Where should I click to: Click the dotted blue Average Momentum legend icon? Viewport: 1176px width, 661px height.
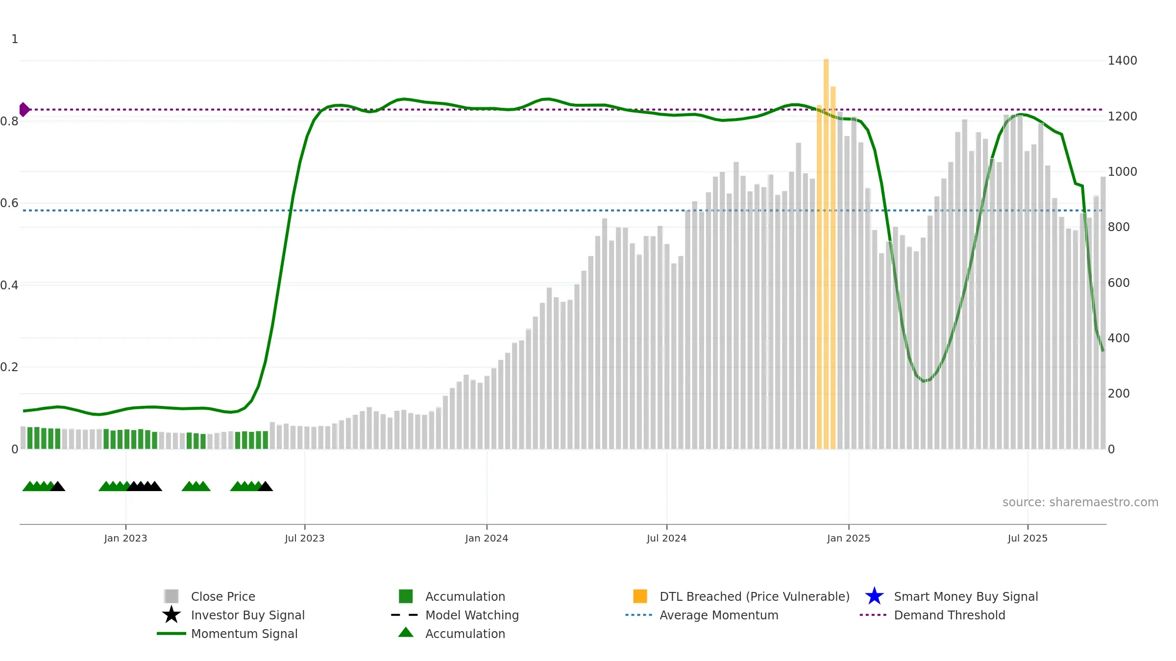point(639,615)
